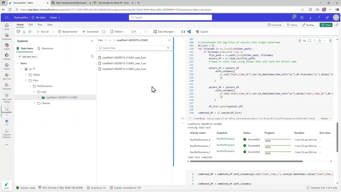Lock the cell with the padlock icon
The height and width of the screenshot is (192, 341).
[x=319, y=41]
